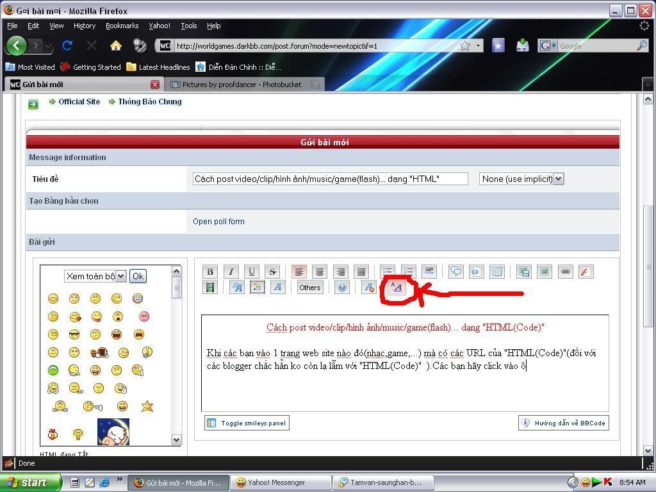Click the Others button in the editor toolbar
This screenshot has height=492, width=656.
coord(310,288)
